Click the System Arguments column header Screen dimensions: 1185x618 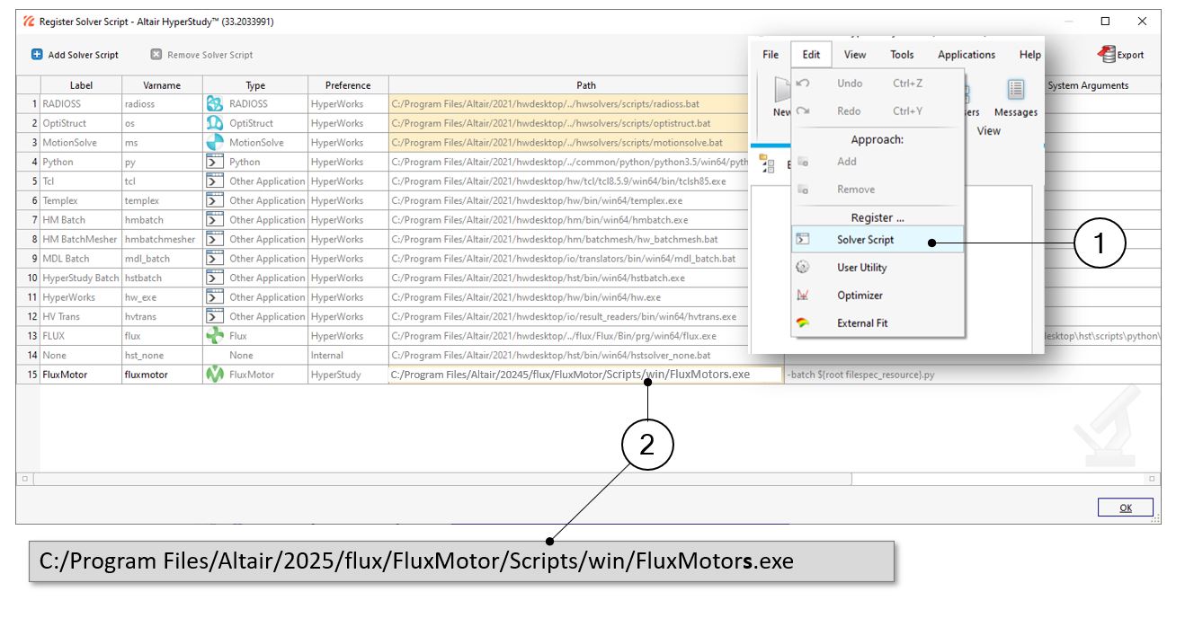1088,85
